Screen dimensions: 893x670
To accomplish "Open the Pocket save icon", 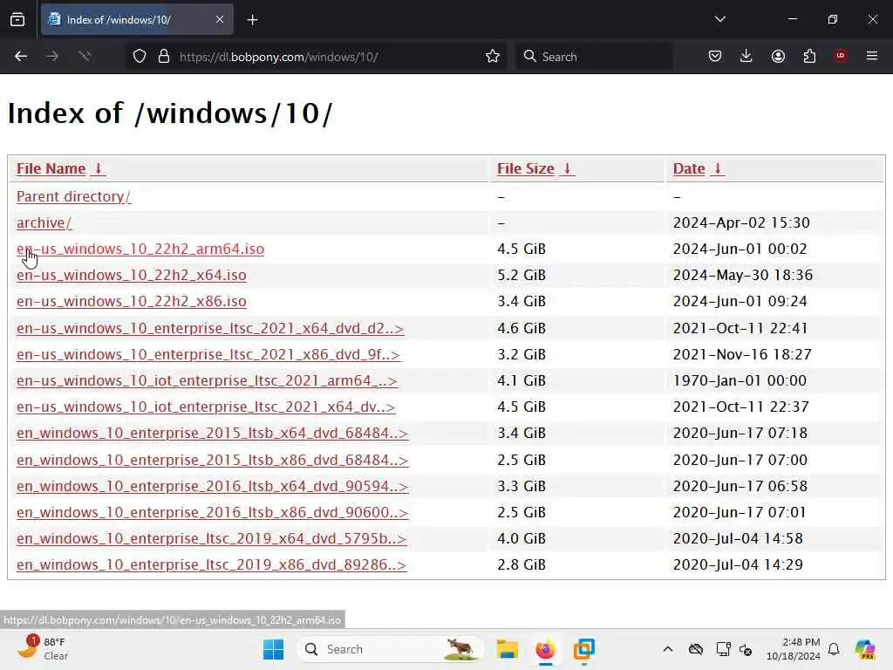I will click(x=715, y=57).
